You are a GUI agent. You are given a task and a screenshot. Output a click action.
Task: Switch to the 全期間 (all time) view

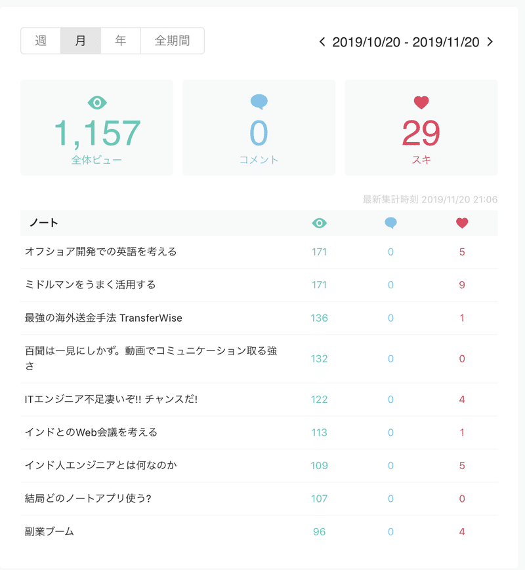172,41
